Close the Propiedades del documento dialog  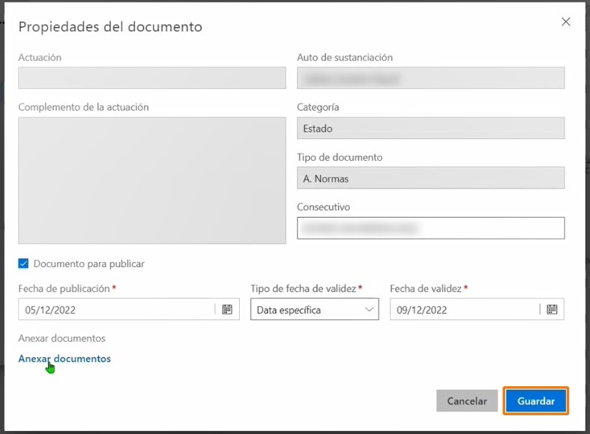[x=566, y=22]
